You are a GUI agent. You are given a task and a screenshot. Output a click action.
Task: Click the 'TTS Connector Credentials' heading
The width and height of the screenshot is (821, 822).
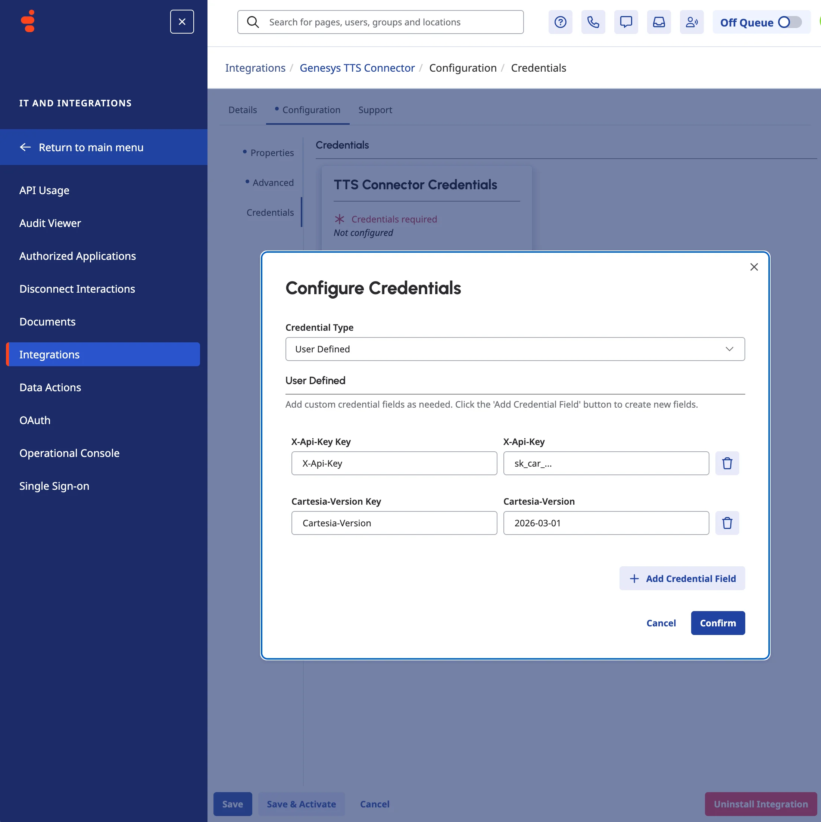[415, 185]
